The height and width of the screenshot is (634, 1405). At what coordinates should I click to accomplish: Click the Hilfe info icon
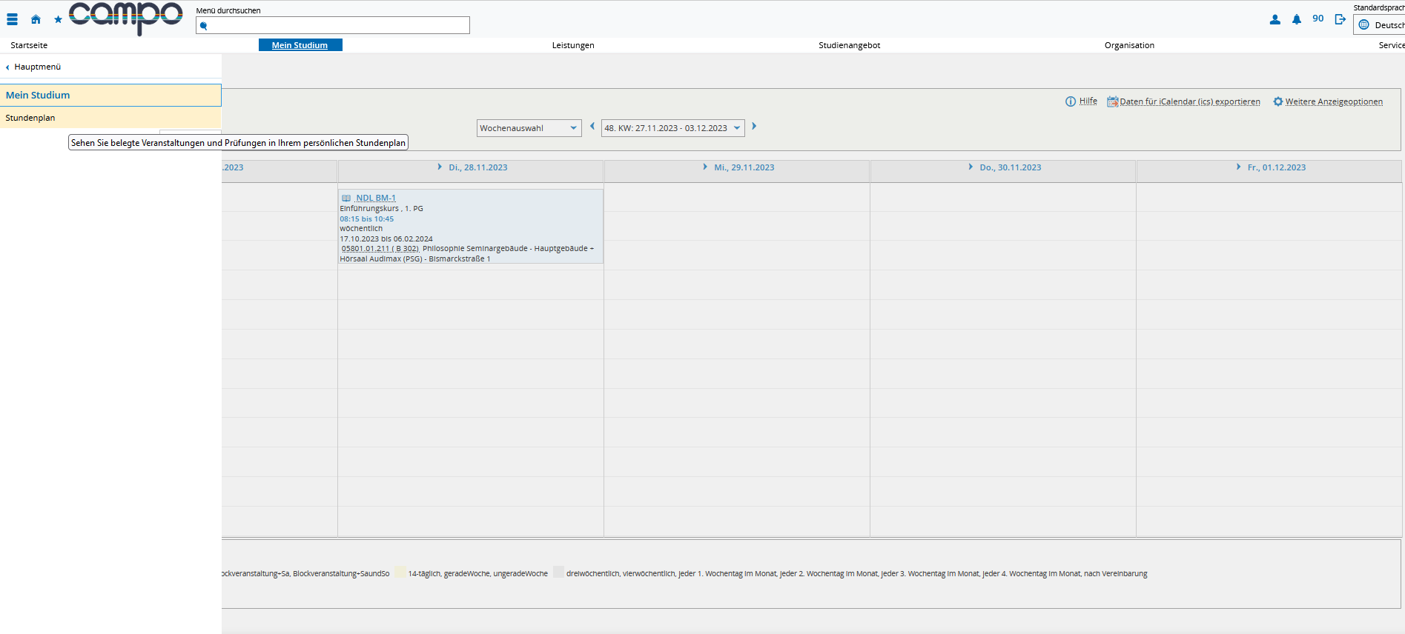pyautogui.click(x=1071, y=101)
